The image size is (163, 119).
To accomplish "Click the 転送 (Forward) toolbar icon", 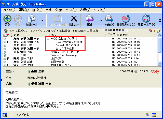I will coord(109,19).
